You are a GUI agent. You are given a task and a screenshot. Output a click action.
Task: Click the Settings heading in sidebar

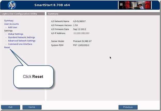coord(8,31)
